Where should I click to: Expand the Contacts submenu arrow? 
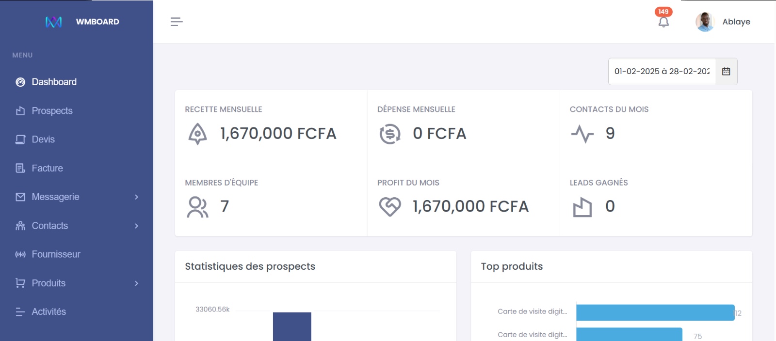[136, 226]
